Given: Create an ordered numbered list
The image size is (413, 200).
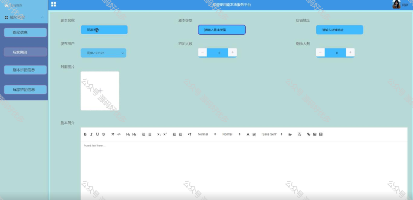Looking at the screenshot, I should pyautogui.click(x=144, y=134).
